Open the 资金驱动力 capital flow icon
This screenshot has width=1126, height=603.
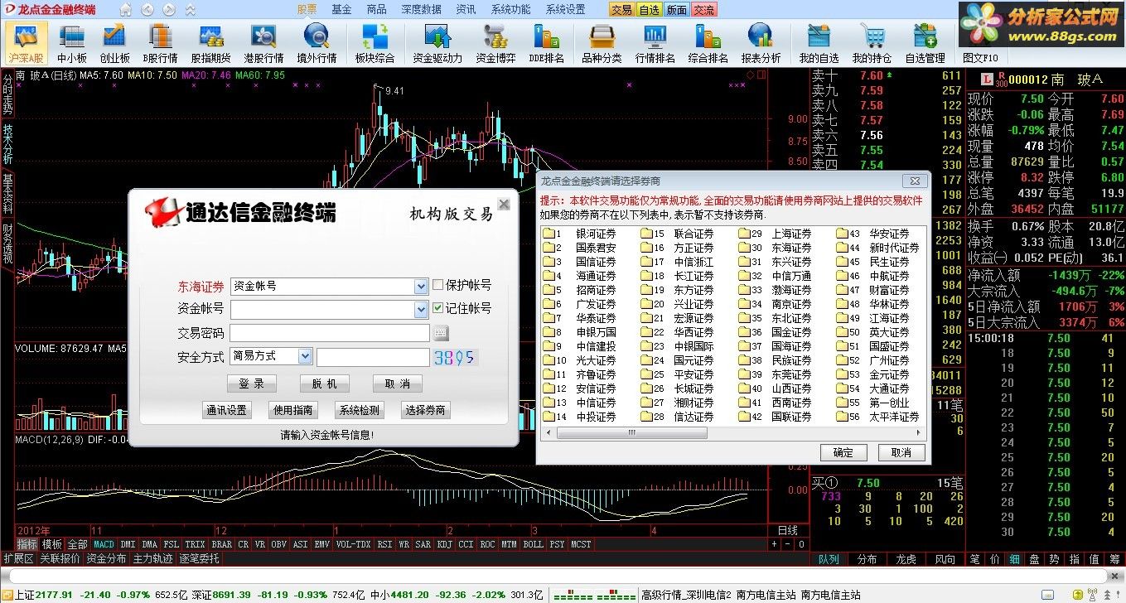pyautogui.click(x=437, y=44)
